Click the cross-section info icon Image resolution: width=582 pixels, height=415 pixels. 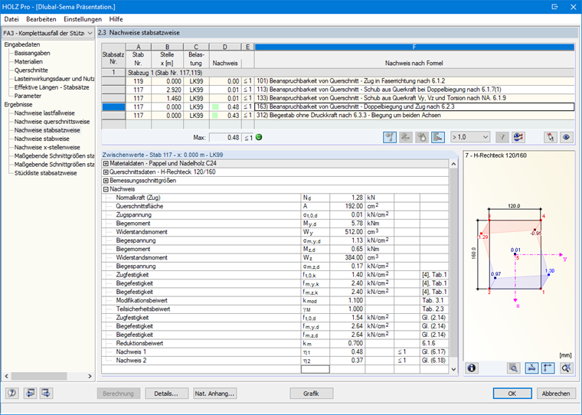pos(472,368)
